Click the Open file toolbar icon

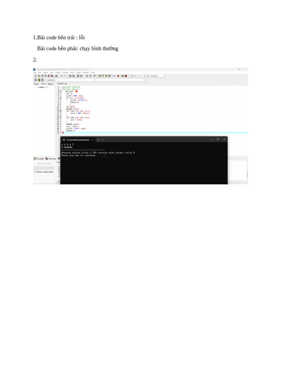pyautogui.click(x=39, y=76)
